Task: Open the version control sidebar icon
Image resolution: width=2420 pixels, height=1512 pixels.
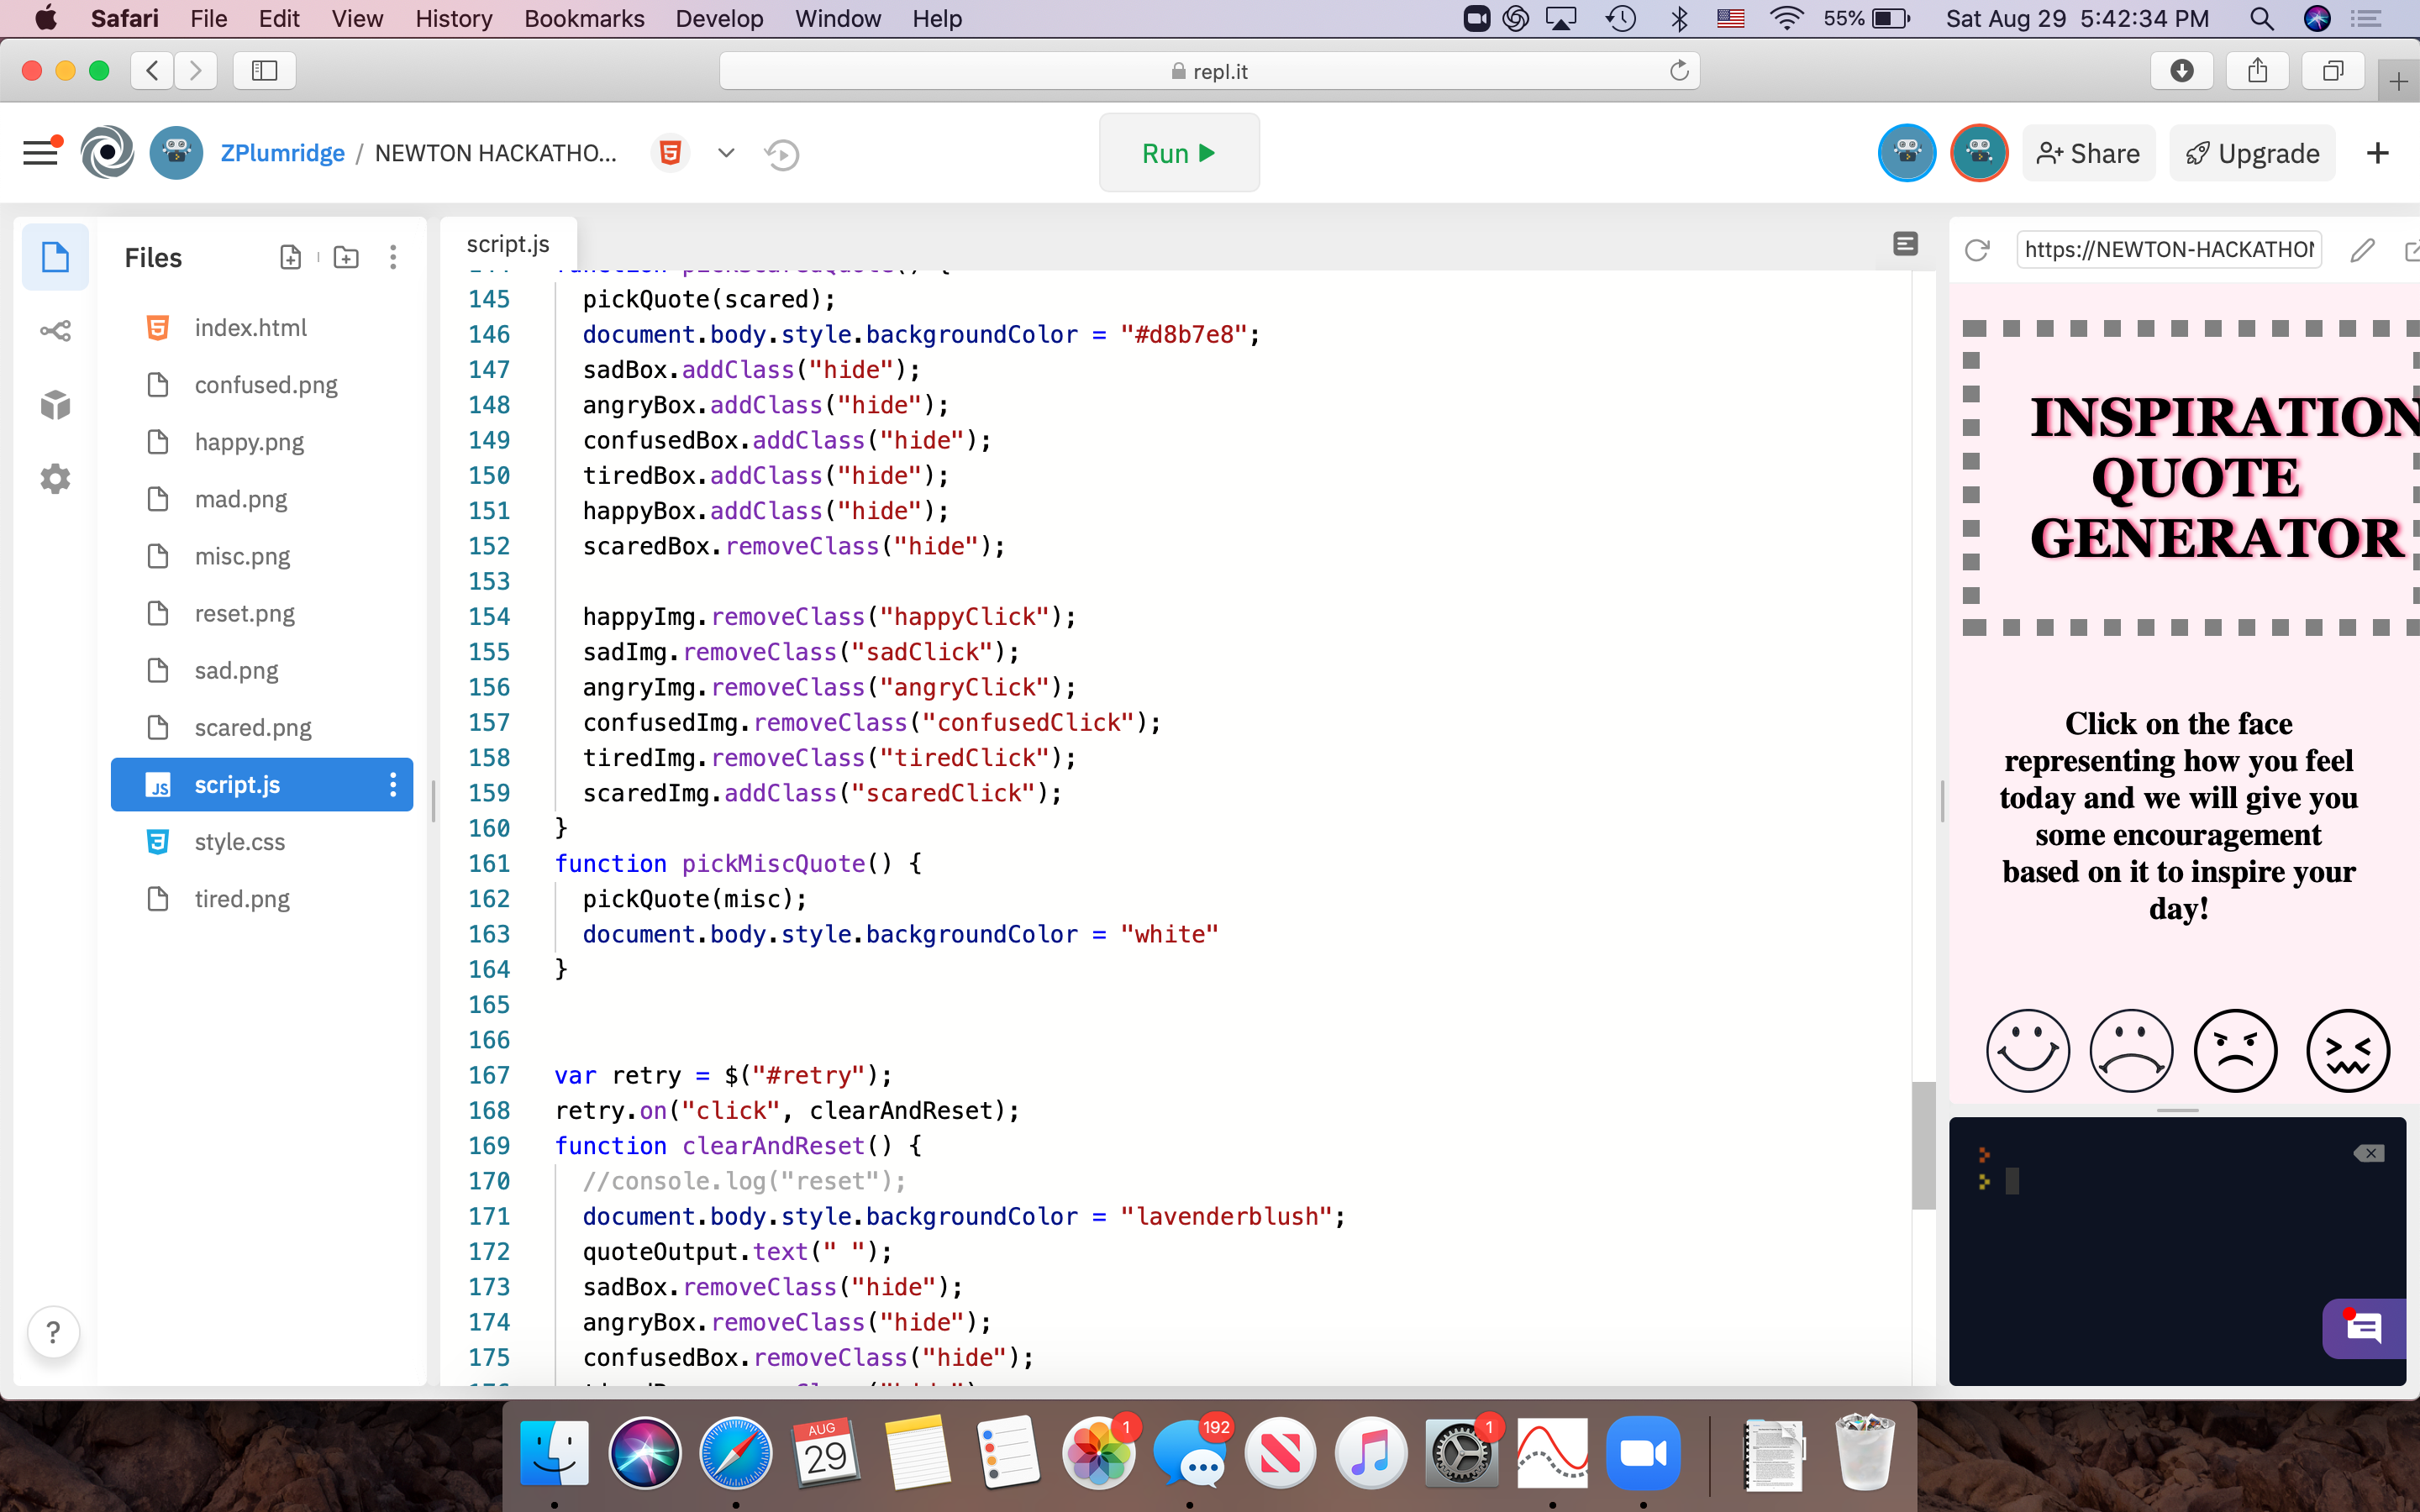Action: point(55,331)
